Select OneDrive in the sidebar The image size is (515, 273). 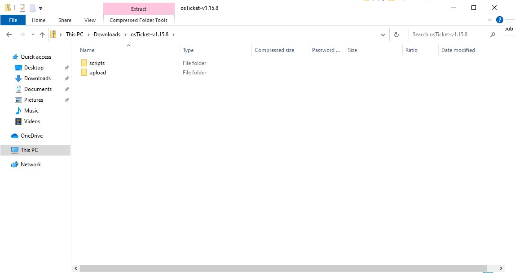click(x=31, y=135)
